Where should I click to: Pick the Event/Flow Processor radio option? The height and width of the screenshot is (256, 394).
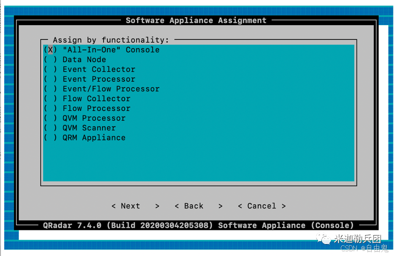click(102, 89)
